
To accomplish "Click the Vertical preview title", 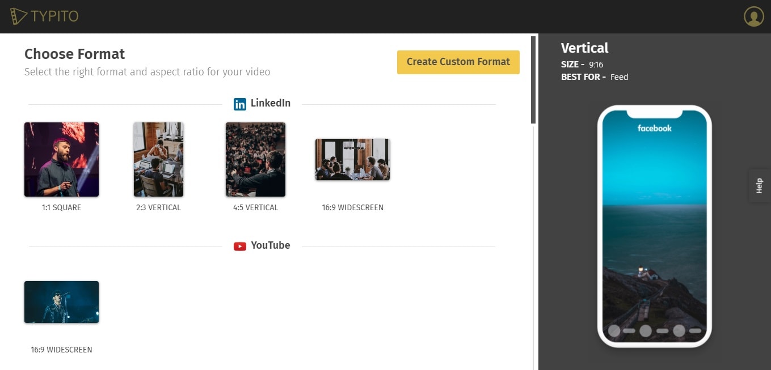I will (x=584, y=48).
